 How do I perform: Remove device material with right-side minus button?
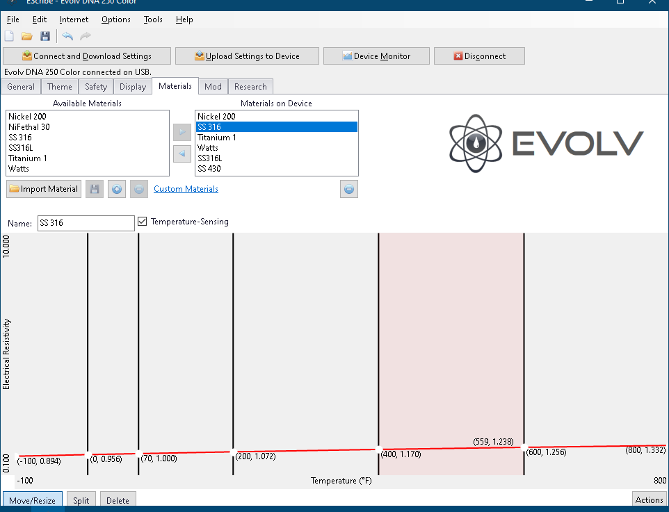349,189
